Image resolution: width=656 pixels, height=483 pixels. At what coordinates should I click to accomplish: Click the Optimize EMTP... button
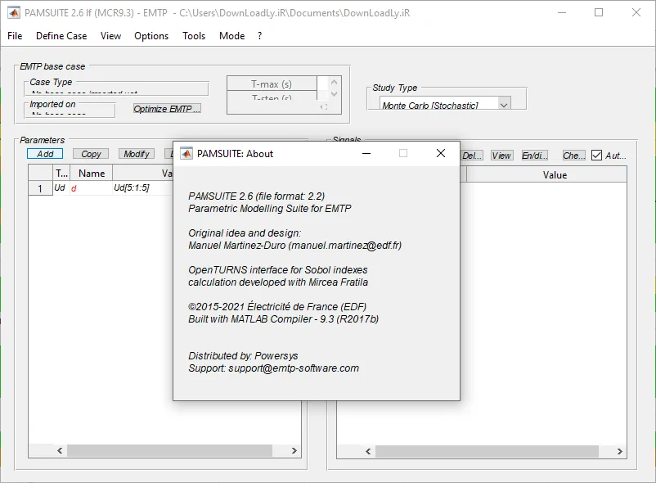tap(167, 109)
